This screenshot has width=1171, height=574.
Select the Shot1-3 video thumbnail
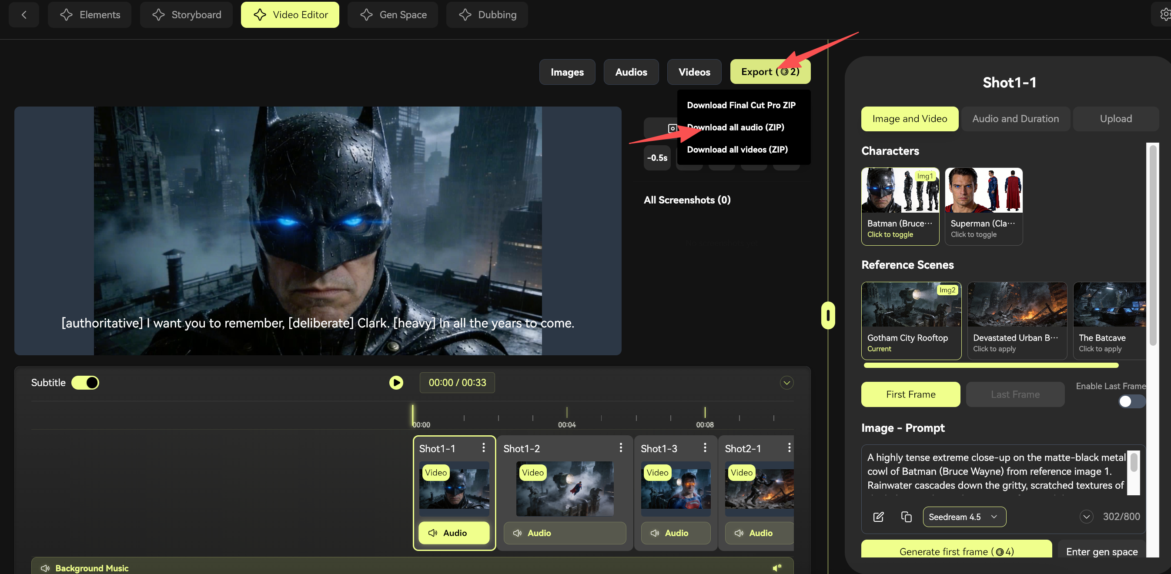pos(676,489)
